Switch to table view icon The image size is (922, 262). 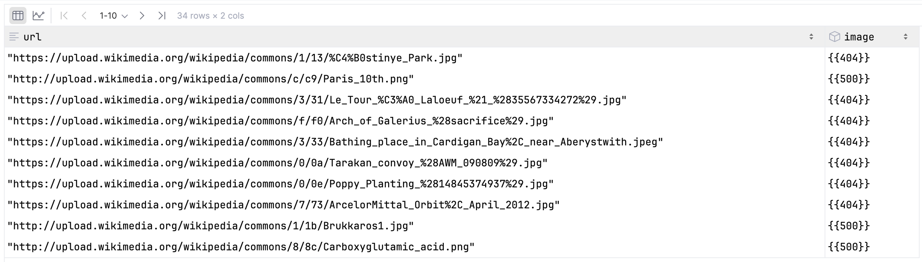pyautogui.click(x=18, y=16)
